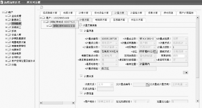Viewport: 202px width, 108px height.
Task: Click the 计费关系 section icon
Action: tap(81, 76)
